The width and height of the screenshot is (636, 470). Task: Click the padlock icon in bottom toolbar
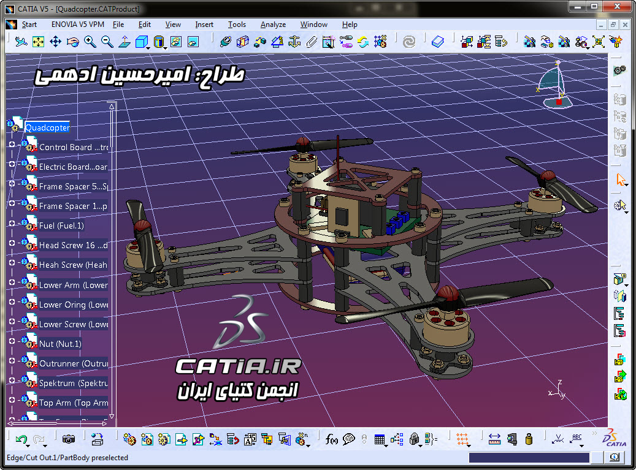tap(414, 439)
